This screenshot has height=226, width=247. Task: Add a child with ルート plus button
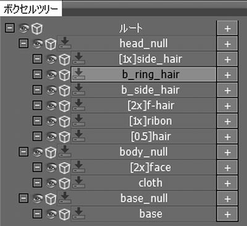(227, 28)
